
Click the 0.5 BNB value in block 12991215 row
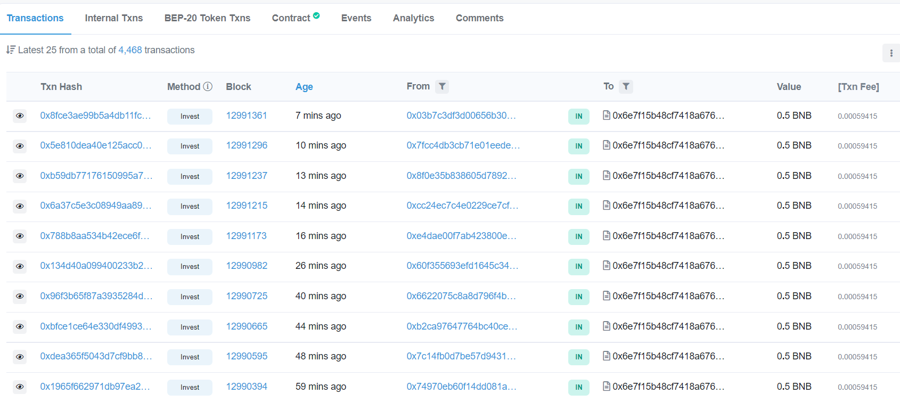point(794,206)
